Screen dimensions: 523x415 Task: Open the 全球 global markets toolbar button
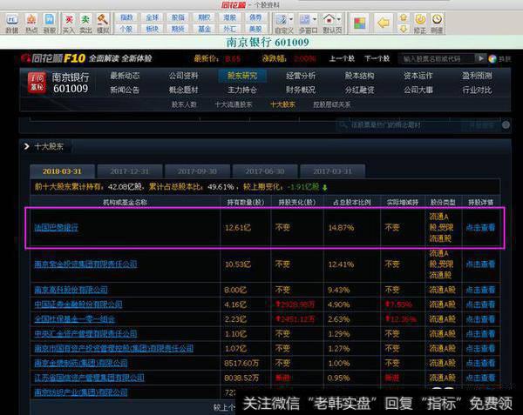[153, 17]
